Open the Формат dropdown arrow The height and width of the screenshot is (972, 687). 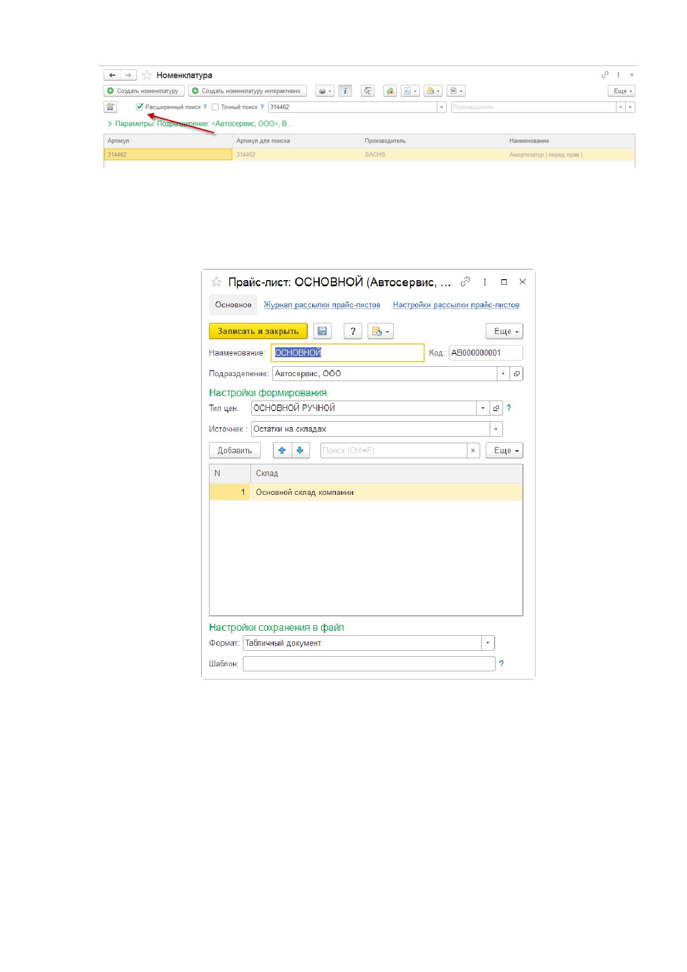click(488, 643)
